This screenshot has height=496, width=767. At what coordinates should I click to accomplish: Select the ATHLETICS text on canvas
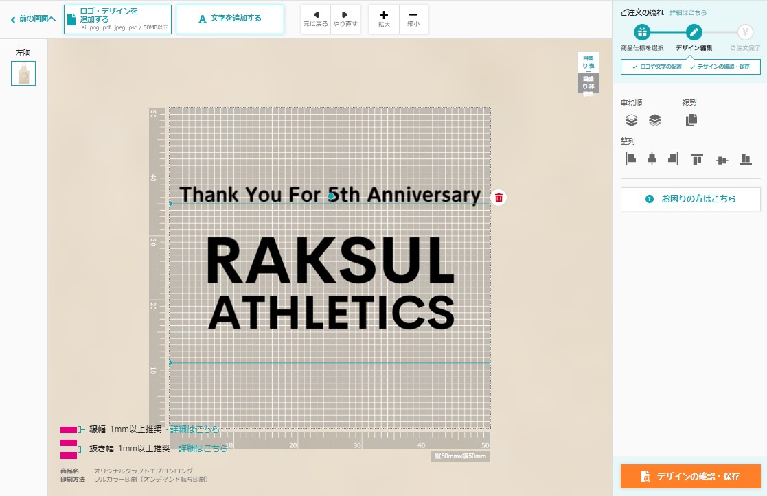(332, 313)
